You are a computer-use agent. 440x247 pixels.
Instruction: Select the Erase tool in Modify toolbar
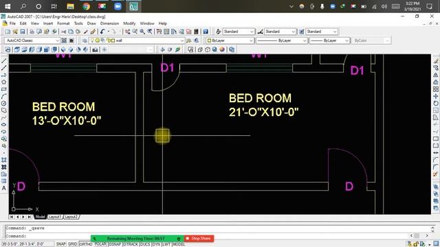(x=435, y=61)
